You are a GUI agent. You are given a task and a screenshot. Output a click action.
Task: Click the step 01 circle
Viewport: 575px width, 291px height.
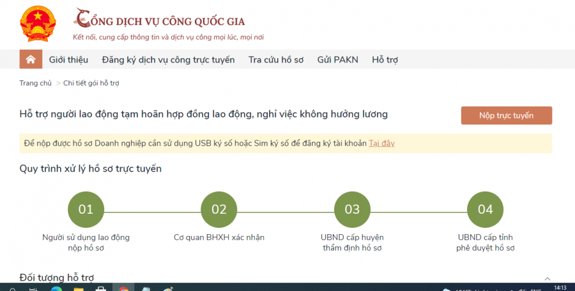(x=86, y=209)
